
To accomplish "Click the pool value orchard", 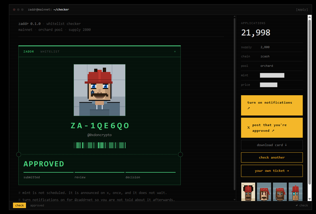I will click(267, 66).
